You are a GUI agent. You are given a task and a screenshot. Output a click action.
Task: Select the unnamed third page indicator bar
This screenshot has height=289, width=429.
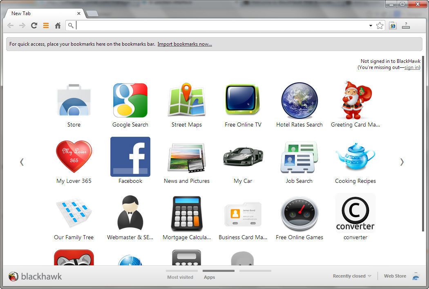255,271
